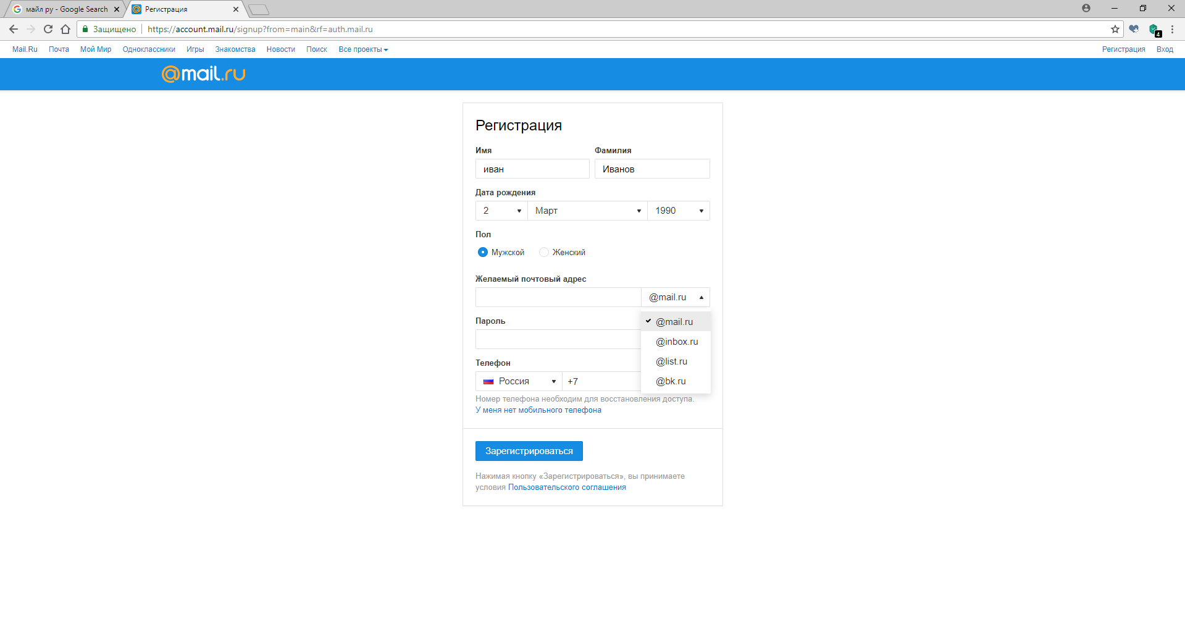Click the Имя field containing иван
The width and height of the screenshot is (1185, 624).
532,169
